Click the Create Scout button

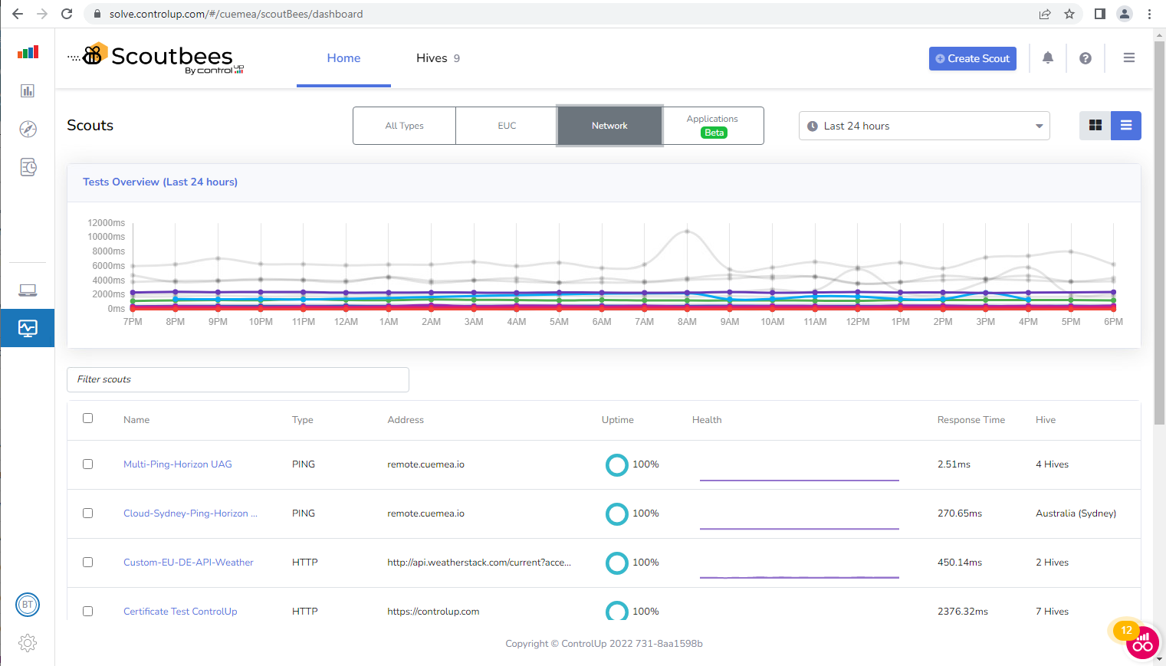(972, 58)
